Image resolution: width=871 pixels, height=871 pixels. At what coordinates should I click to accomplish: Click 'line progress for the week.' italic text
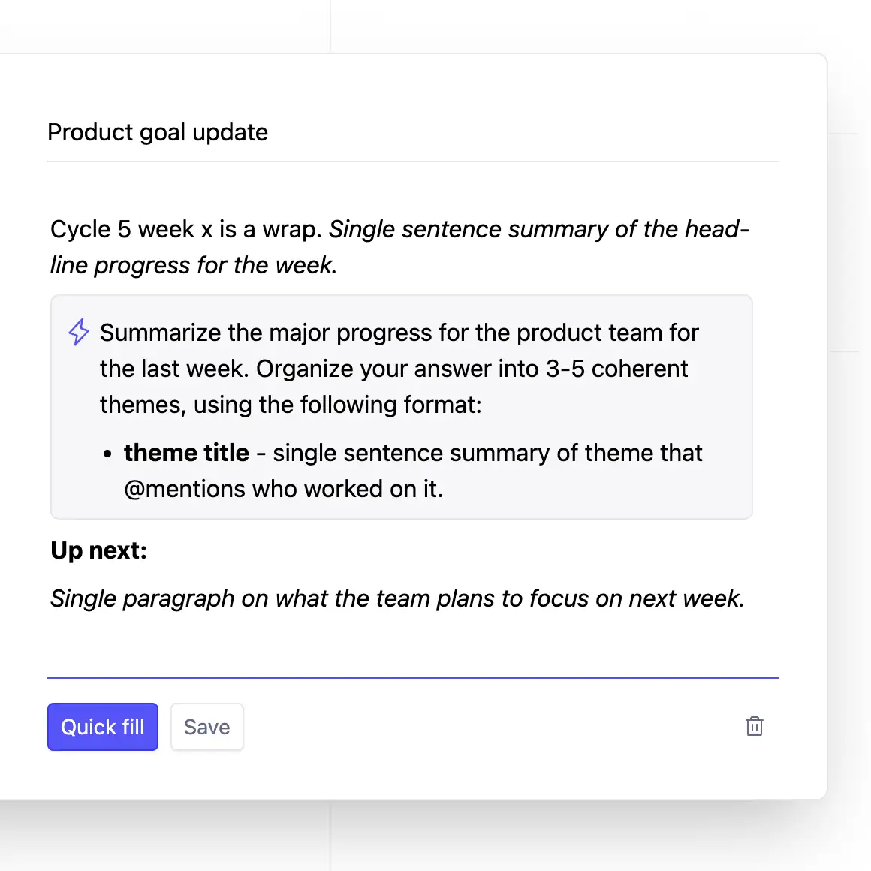(x=193, y=265)
